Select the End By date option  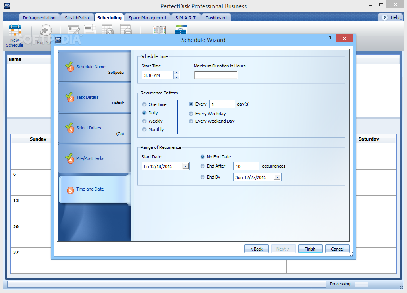click(203, 177)
